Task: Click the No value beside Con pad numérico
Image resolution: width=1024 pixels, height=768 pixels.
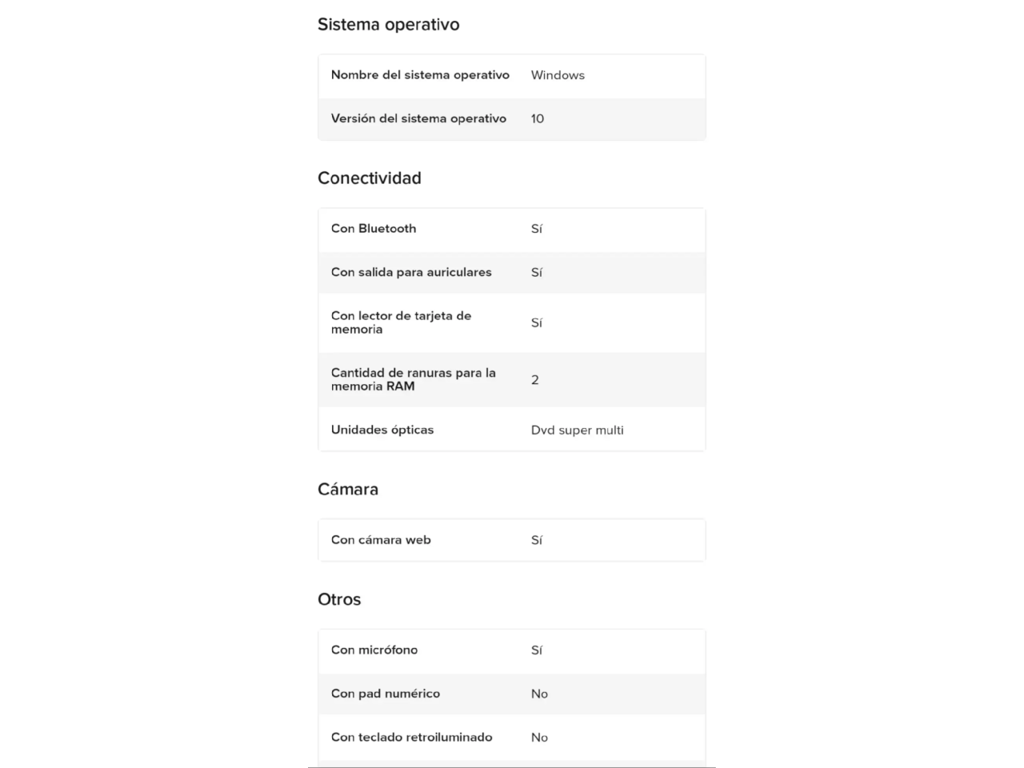Action: tap(539, 694)
